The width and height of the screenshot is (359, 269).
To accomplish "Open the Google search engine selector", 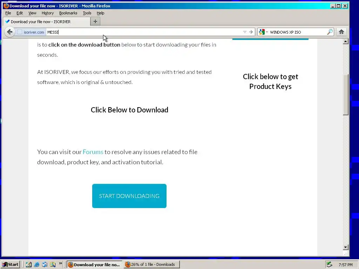I will [x=263, y=32].
